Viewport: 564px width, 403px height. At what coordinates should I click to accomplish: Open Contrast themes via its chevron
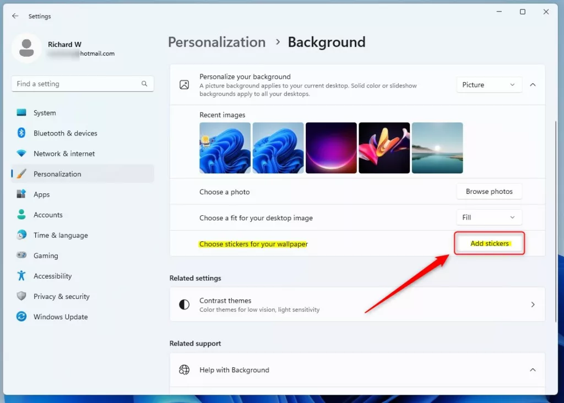tap(533, 304)
